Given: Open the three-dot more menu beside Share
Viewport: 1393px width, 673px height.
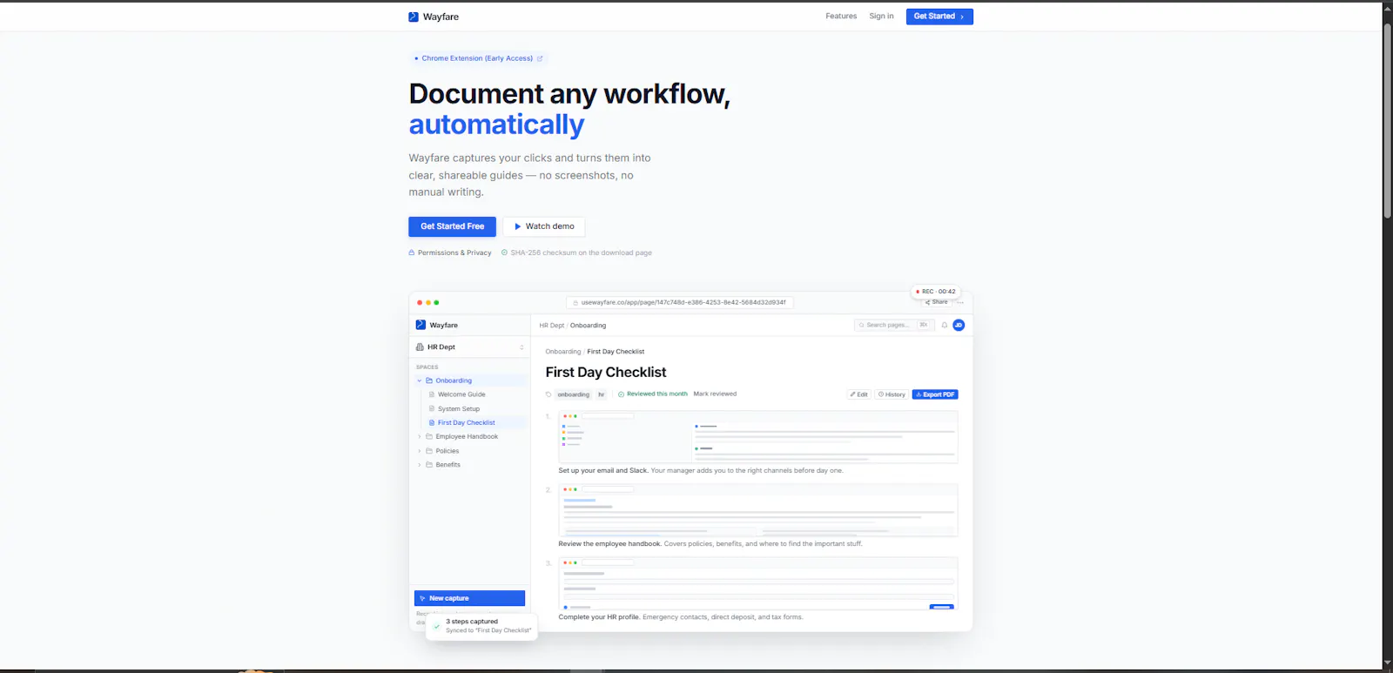Looking at the screenshot, I should (x=960, y=302).
